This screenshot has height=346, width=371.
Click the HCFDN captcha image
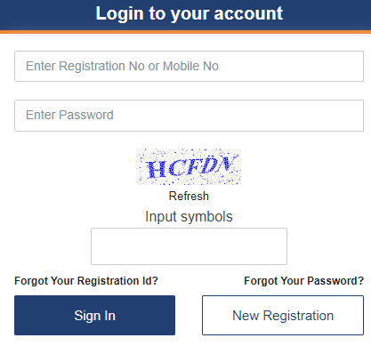point(189,167)
